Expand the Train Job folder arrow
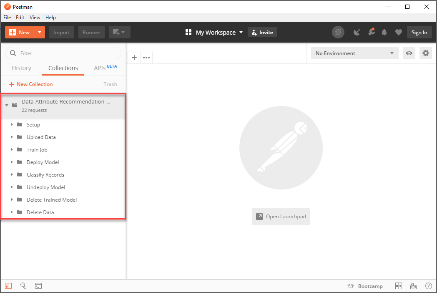437x293 pixels. (12, 149)
